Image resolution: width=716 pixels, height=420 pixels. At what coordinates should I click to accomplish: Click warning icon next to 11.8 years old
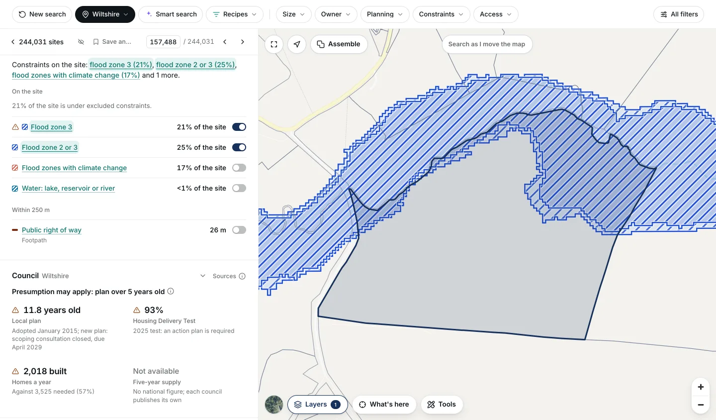15,310
